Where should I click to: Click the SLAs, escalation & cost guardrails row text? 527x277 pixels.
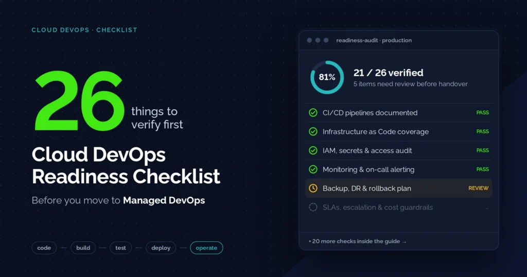378,207
